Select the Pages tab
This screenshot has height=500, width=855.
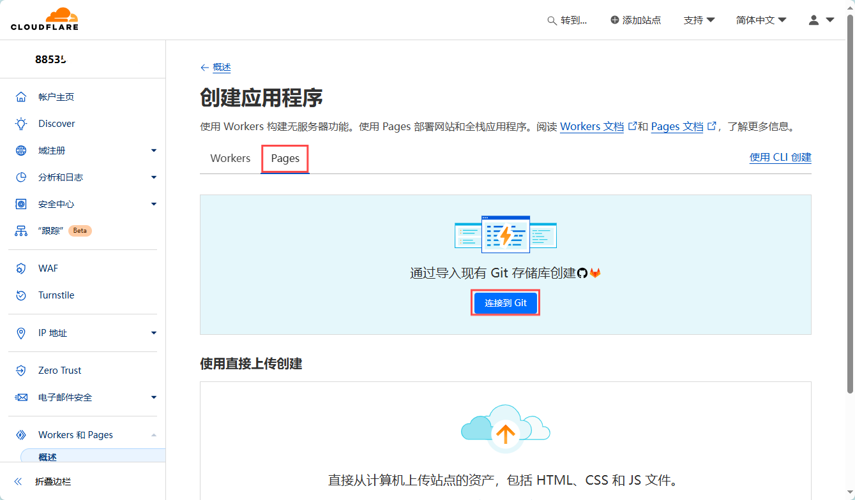285,158
